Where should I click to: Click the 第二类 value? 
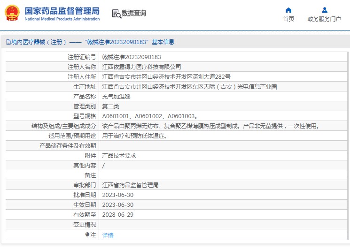(x=110, y=106)
